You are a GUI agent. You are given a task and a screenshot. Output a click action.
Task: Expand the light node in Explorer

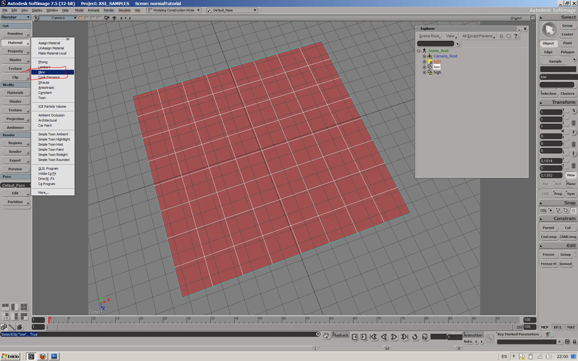coord(424,61)
